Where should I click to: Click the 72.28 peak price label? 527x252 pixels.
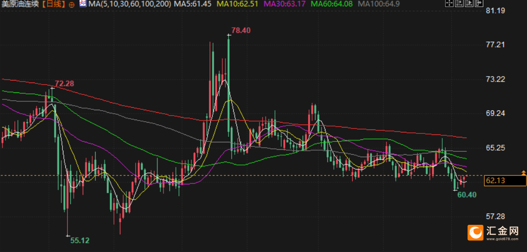[64, 84]
